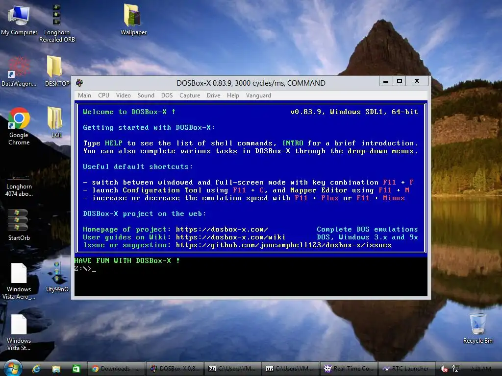
Task: Maximize the DOSBox-X window
Action: pyautogui.click(x=400, y=81)
